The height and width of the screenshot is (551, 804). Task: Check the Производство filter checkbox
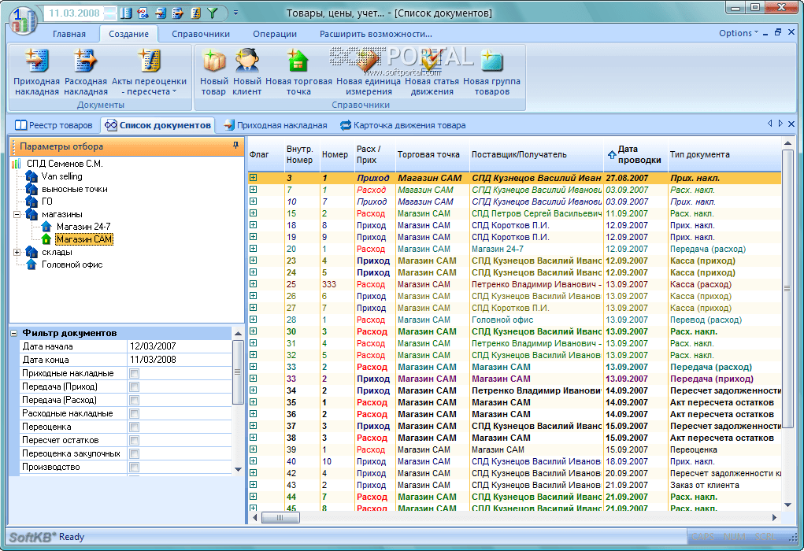pos(134,468)
